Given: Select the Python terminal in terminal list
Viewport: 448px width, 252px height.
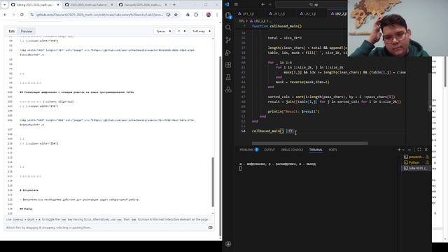Looking at the screenshot, I should 416,162.
